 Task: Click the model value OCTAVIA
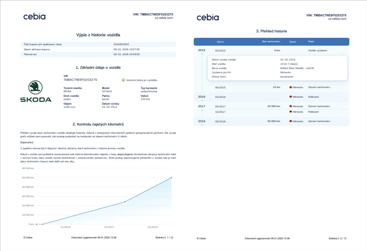(107, 91)
